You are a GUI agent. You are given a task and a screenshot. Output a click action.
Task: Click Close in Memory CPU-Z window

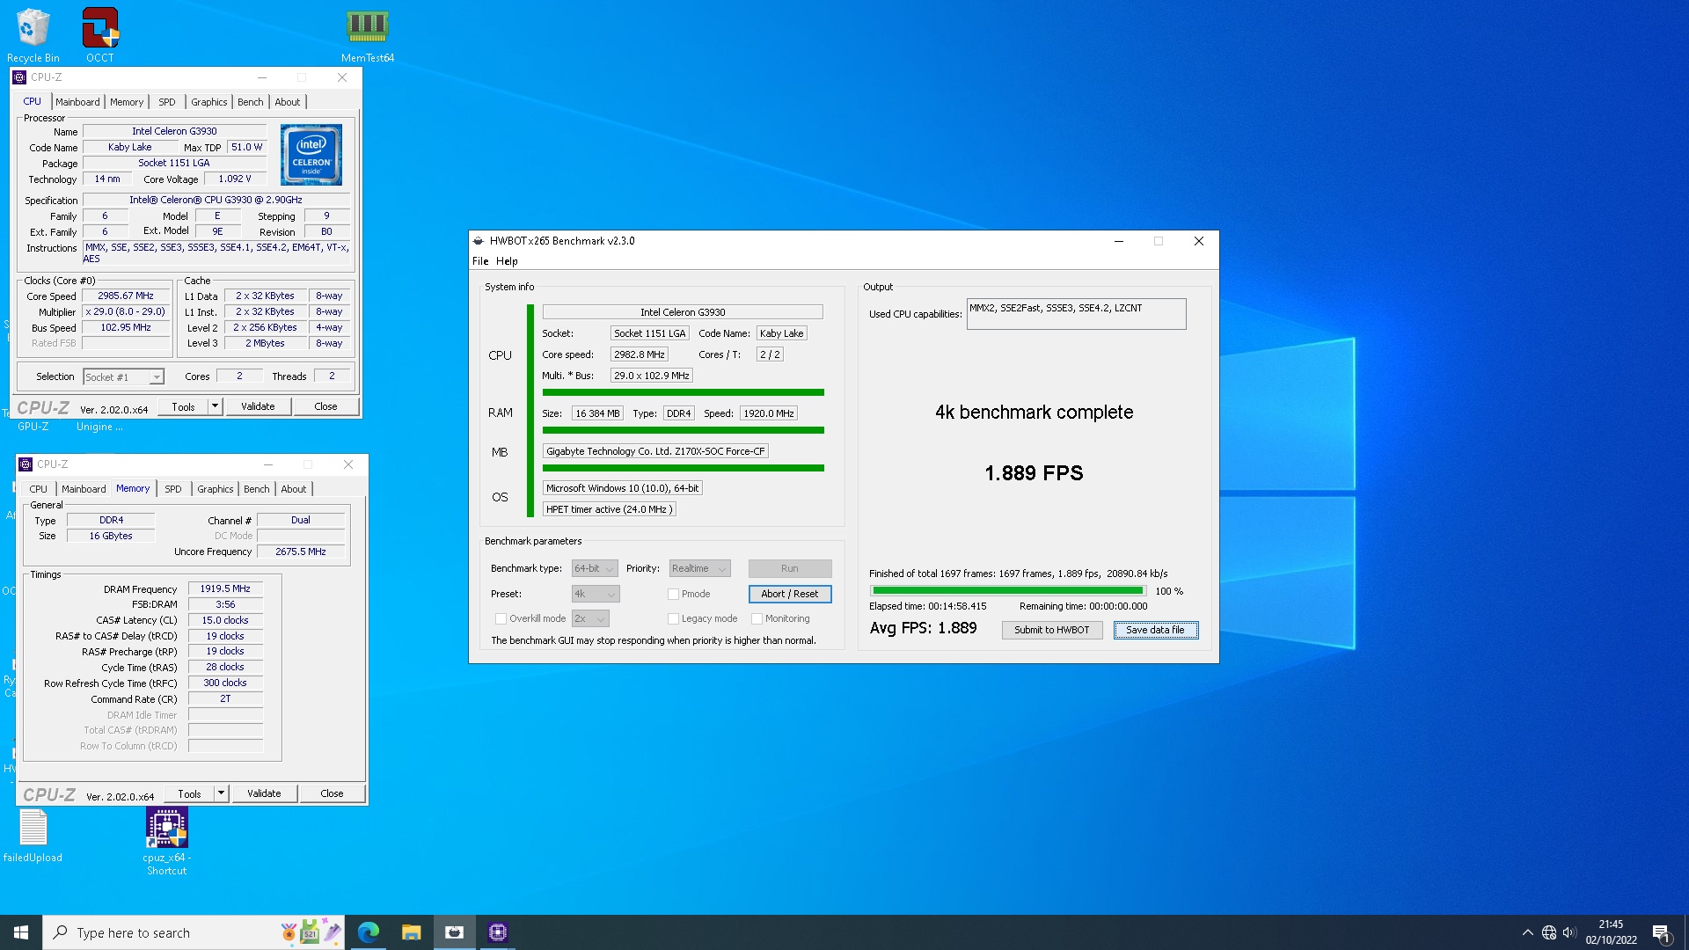(332, 793)
